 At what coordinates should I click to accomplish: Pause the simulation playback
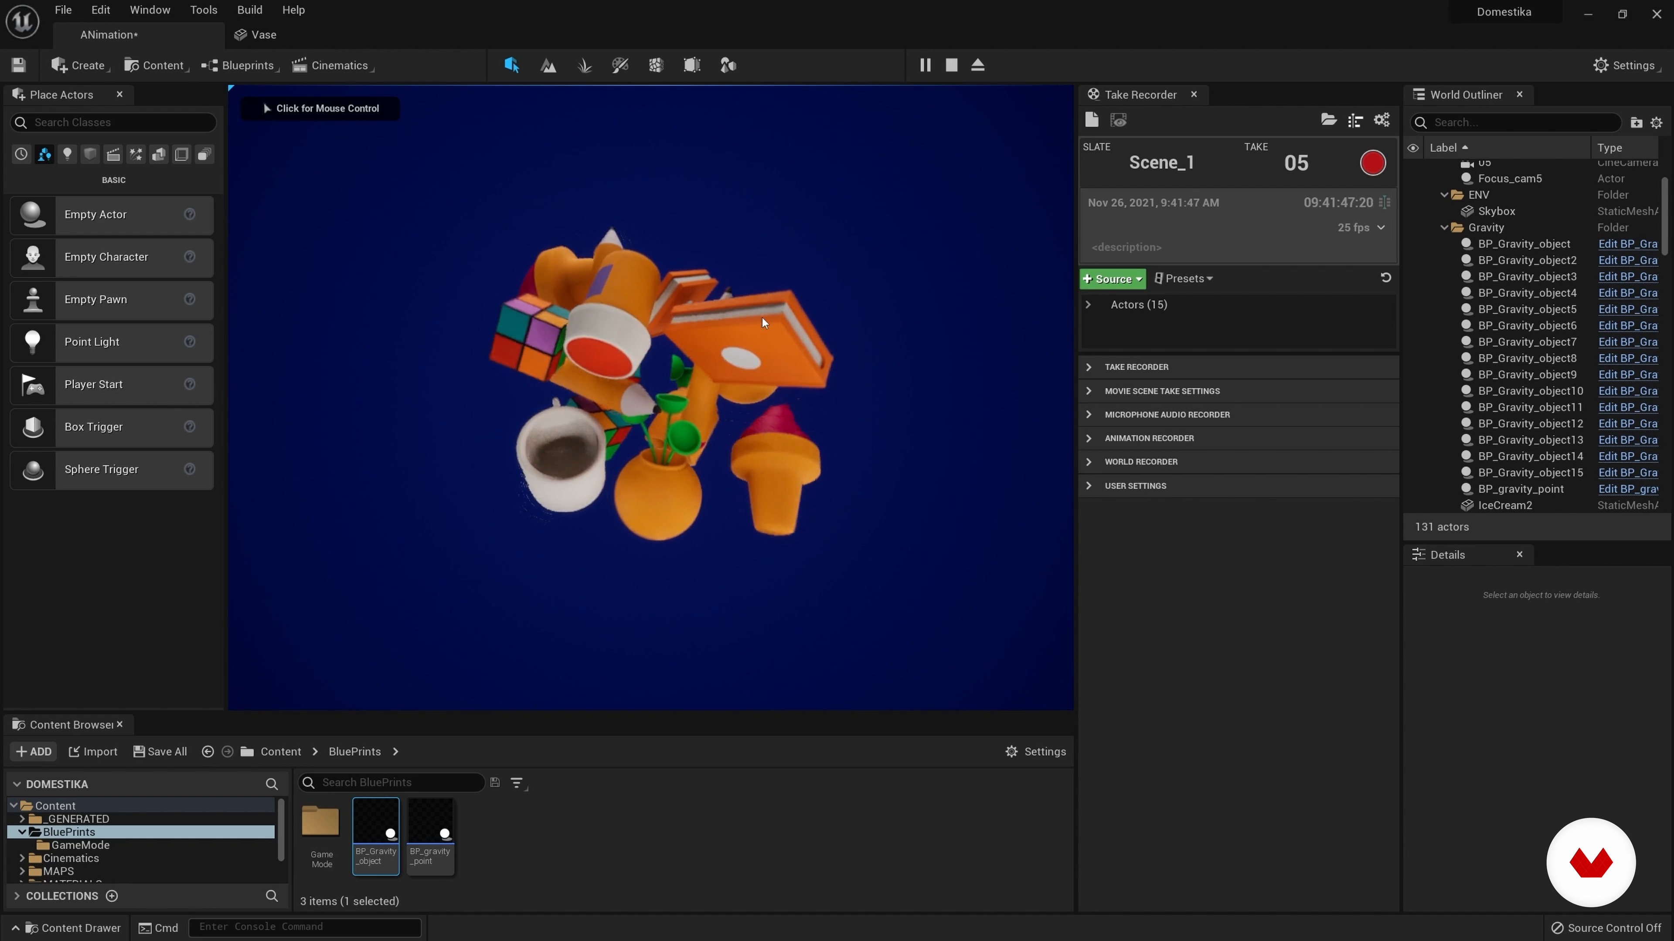click(925, 65)
